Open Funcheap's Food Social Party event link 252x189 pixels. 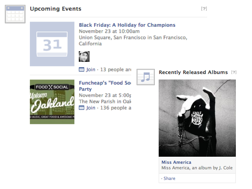[105, 86]
